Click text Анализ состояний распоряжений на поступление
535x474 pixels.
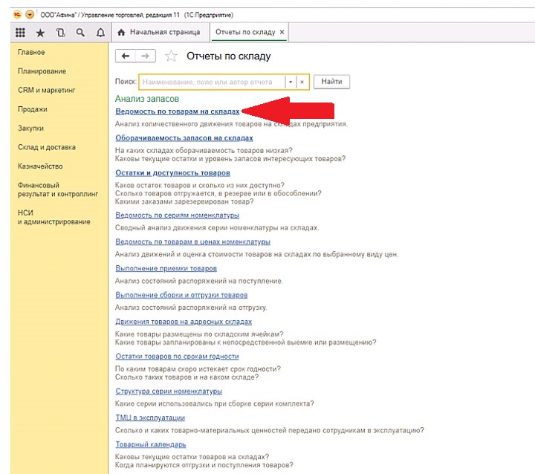tap(199, 281)
